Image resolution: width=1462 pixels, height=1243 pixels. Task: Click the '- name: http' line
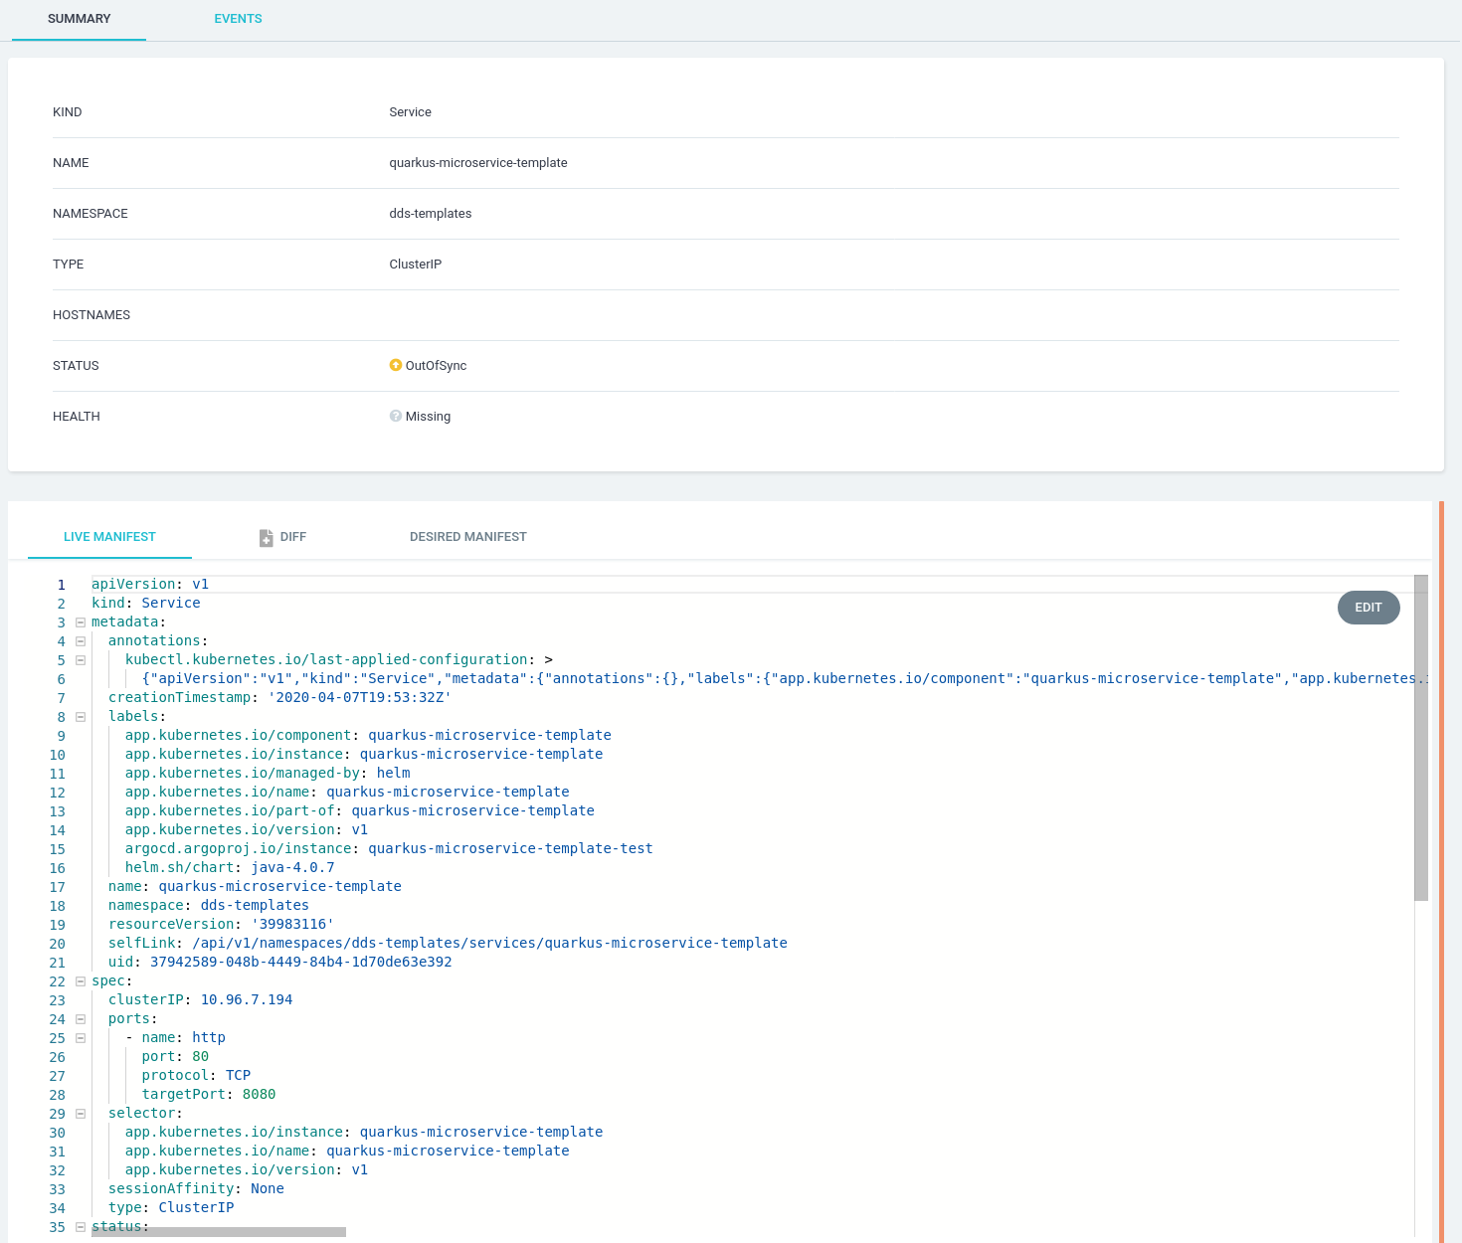tap(175, 1038)
